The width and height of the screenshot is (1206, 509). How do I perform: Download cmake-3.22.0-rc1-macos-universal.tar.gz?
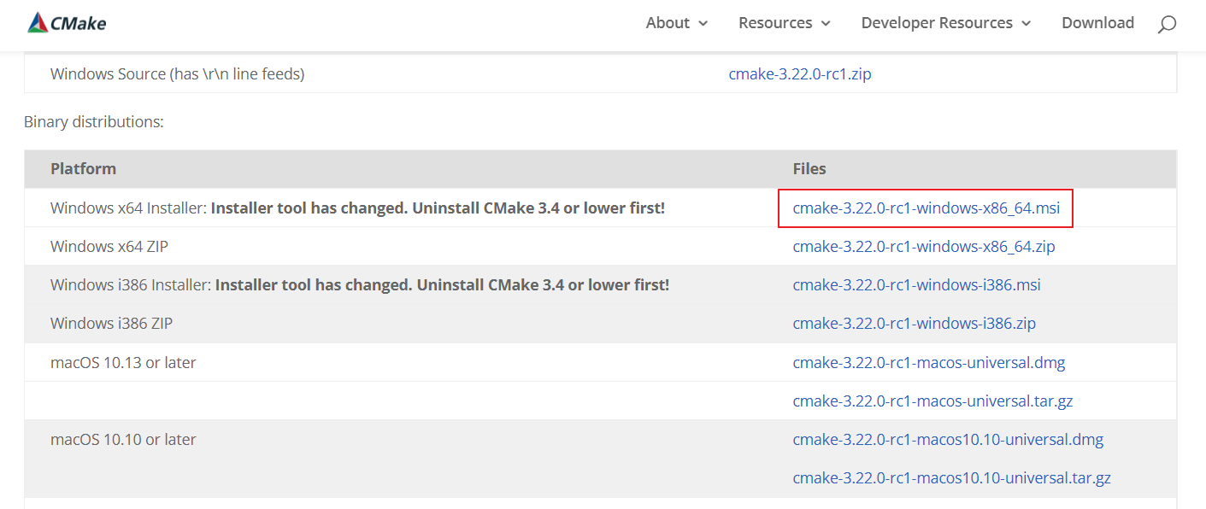(x=932, y=401)
